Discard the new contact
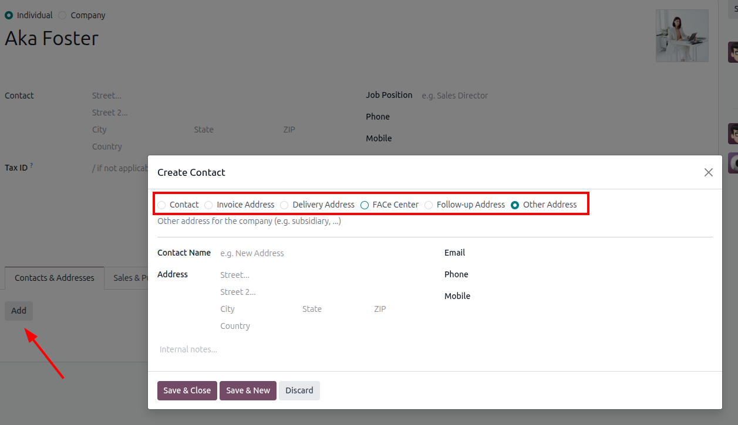 point(299,390)
